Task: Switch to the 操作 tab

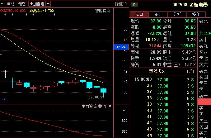Action: (196, 14)
